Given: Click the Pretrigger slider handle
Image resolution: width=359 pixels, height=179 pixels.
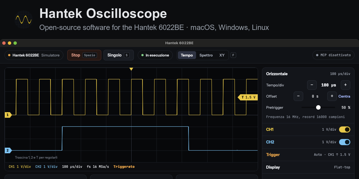Looking at the screenshot, I should (318, 107).
